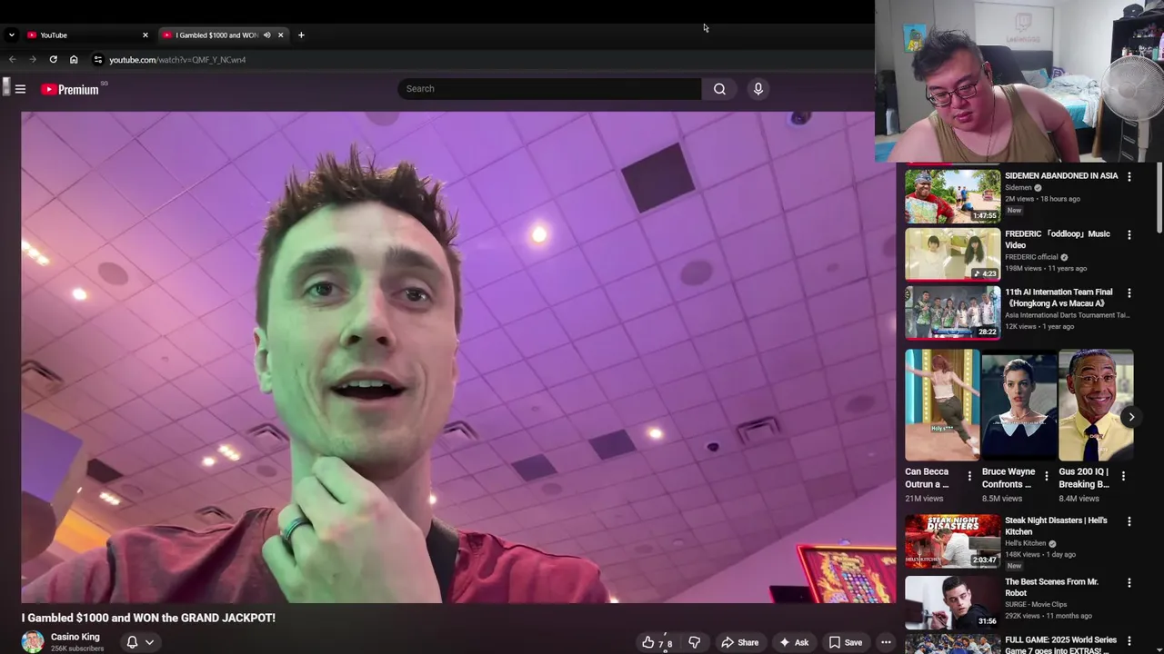
Task: Focus the YouTube search box
Action: 550,89
